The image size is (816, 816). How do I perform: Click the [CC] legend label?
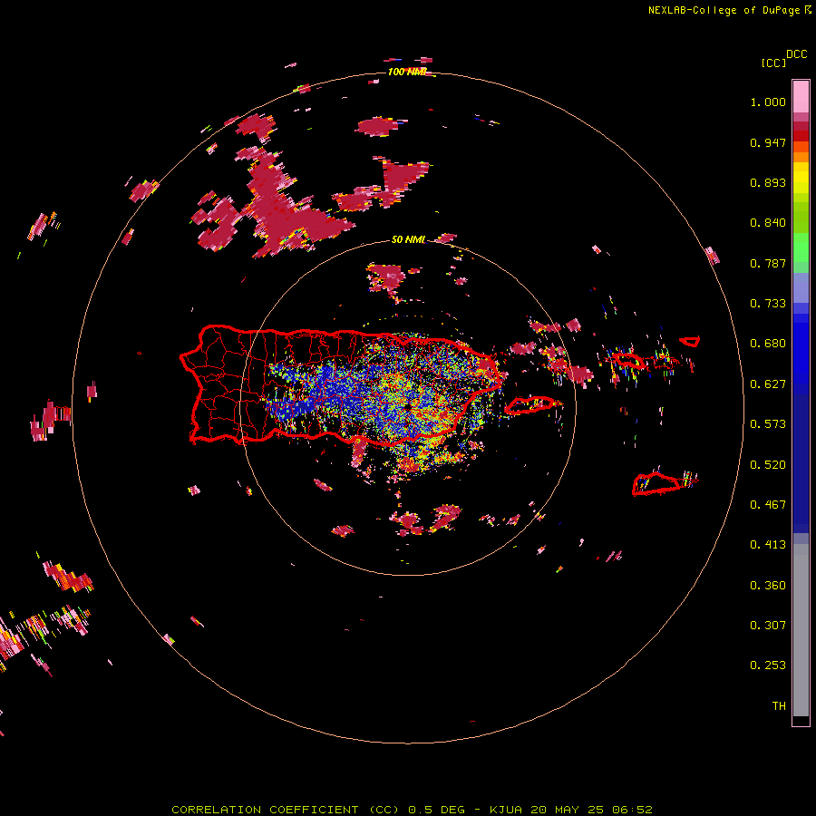(774, 63)
